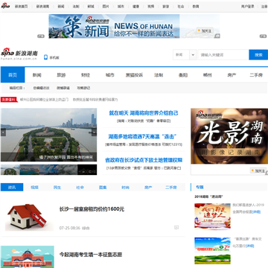Screen dimensions: 268x268
Task: Click 手机版 mobile version text link
Action: pyautogui.click(x=54, y=57)
